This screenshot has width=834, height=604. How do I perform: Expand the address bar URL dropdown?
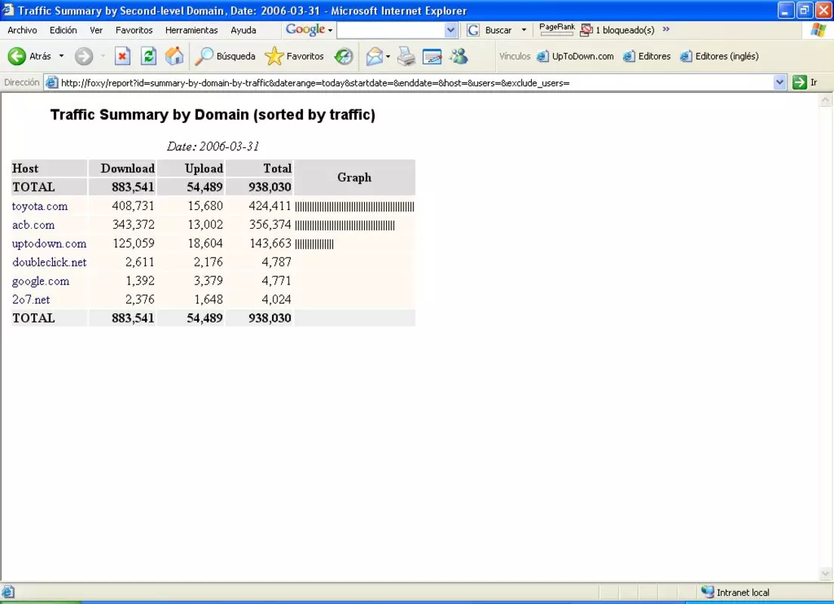click(x=780, y=82)
